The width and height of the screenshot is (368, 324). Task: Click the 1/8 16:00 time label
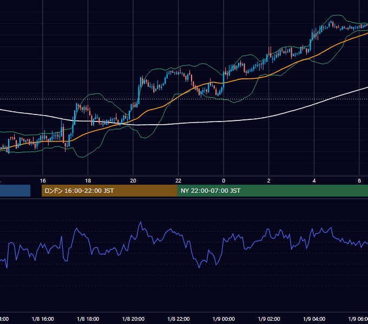[x=43, y=319]
